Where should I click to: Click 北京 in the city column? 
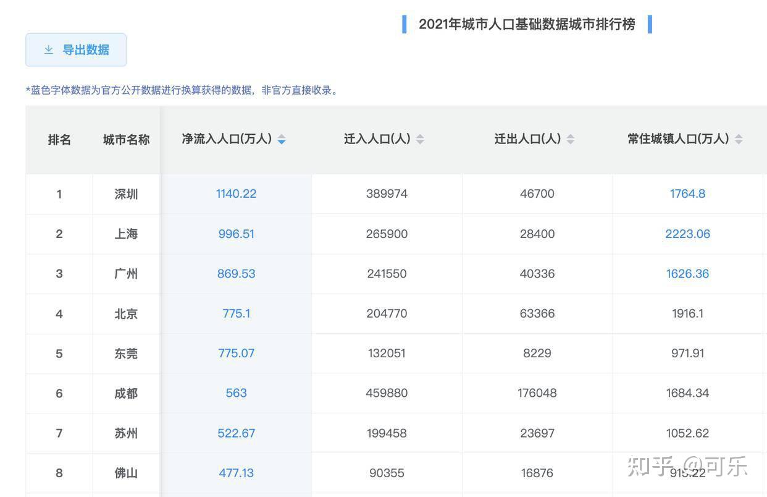[126, 313]
